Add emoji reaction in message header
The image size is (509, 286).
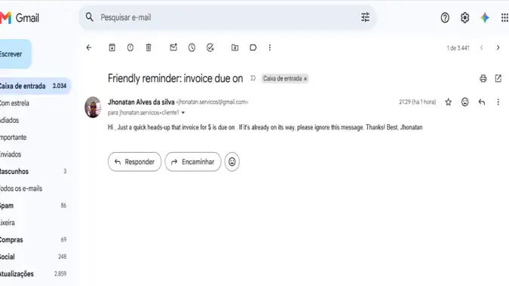[x=465, y=102]
